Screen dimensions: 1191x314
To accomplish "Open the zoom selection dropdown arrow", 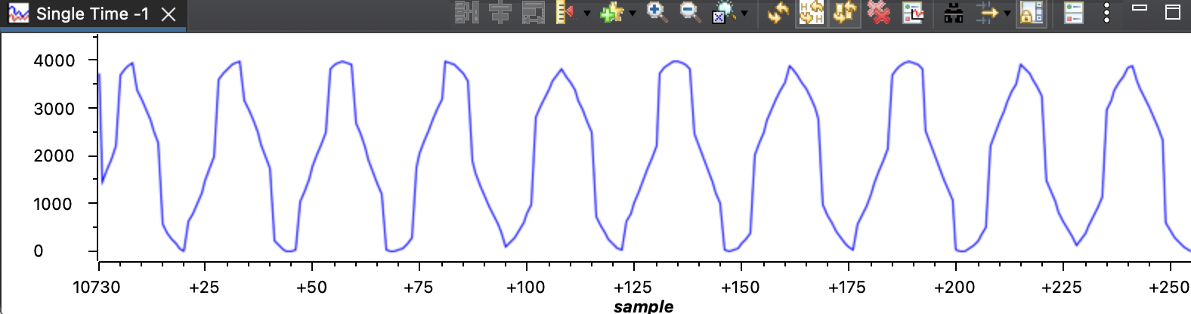I will pos(744,14).
